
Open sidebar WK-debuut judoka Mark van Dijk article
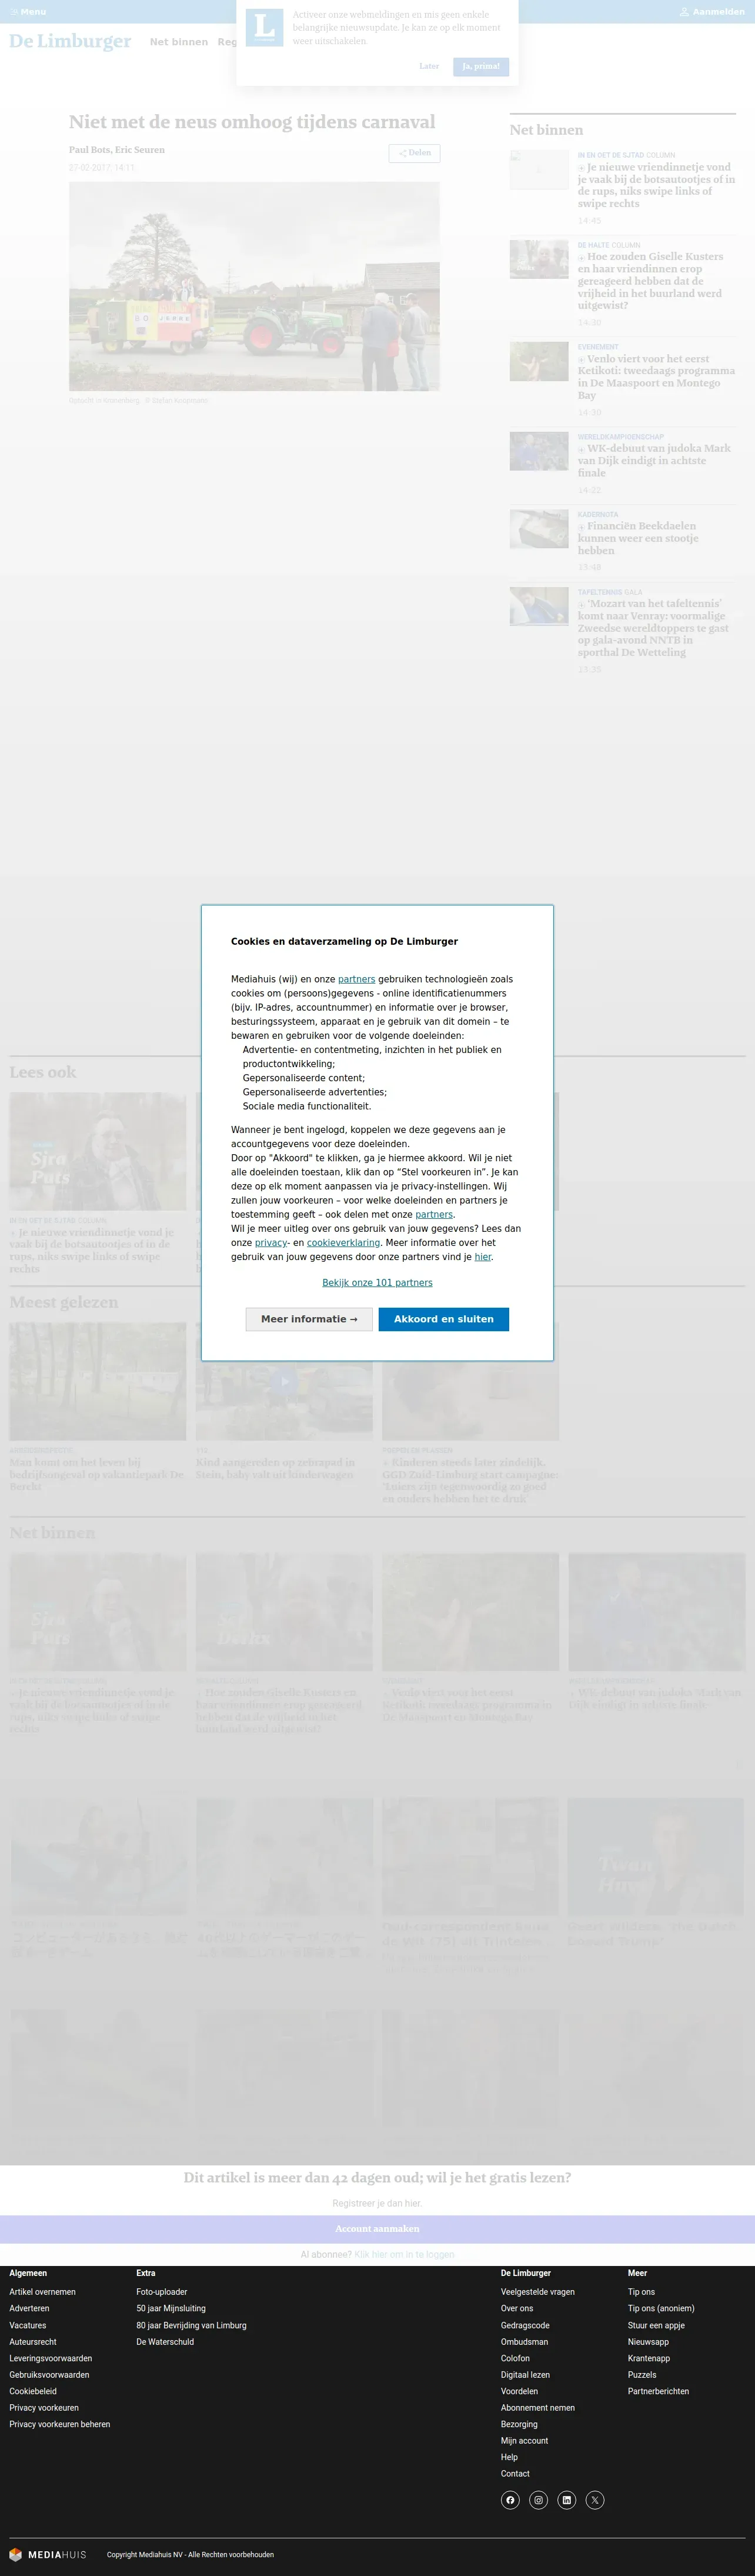(x=654, y=460)
